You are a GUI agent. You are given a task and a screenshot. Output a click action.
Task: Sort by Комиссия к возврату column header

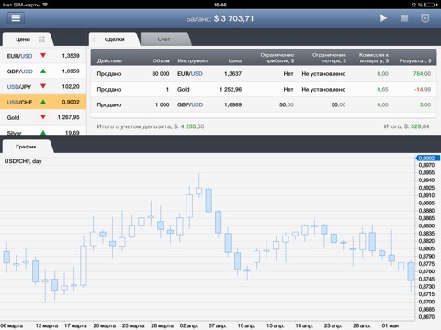[374, 58]
